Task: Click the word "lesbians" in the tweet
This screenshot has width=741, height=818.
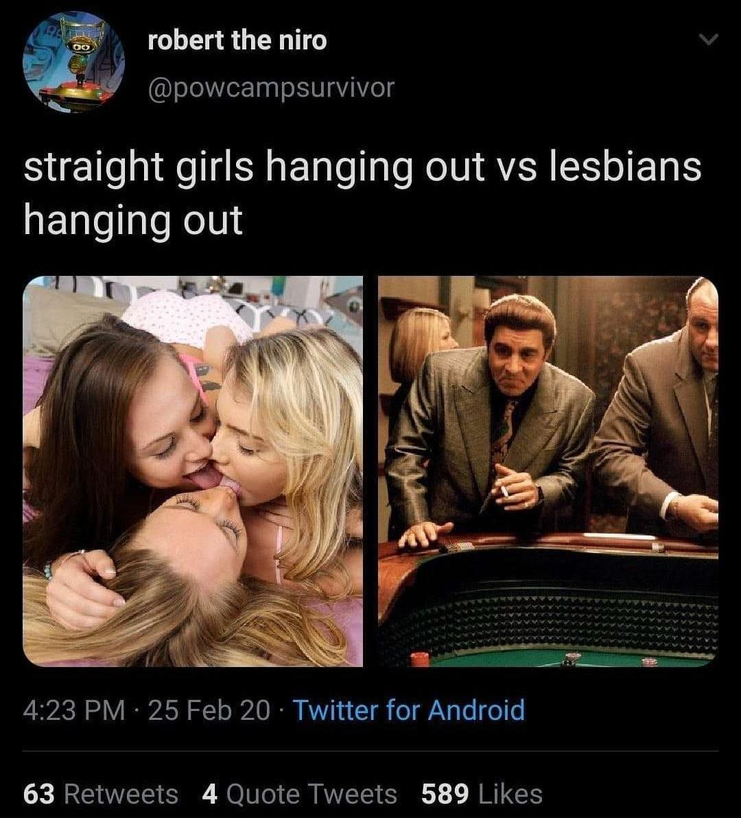Action: click(x=625, y=166)
